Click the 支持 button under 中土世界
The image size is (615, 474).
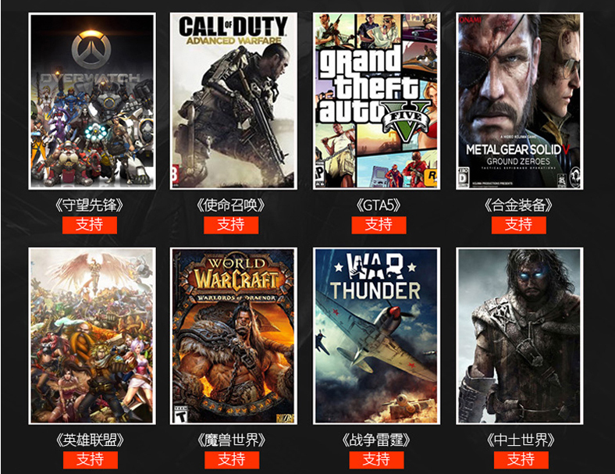(521, 460)
